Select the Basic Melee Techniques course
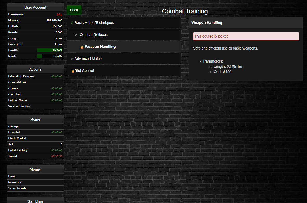This screenshot has width=307, height=203. tap(124, 23)
